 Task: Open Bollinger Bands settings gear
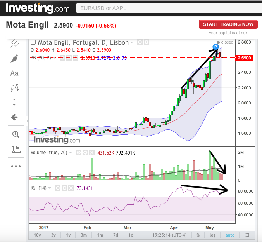click(69, 58)
